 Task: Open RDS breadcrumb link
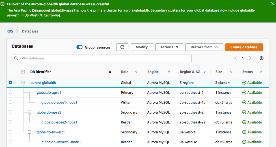[x=10, y=31]
